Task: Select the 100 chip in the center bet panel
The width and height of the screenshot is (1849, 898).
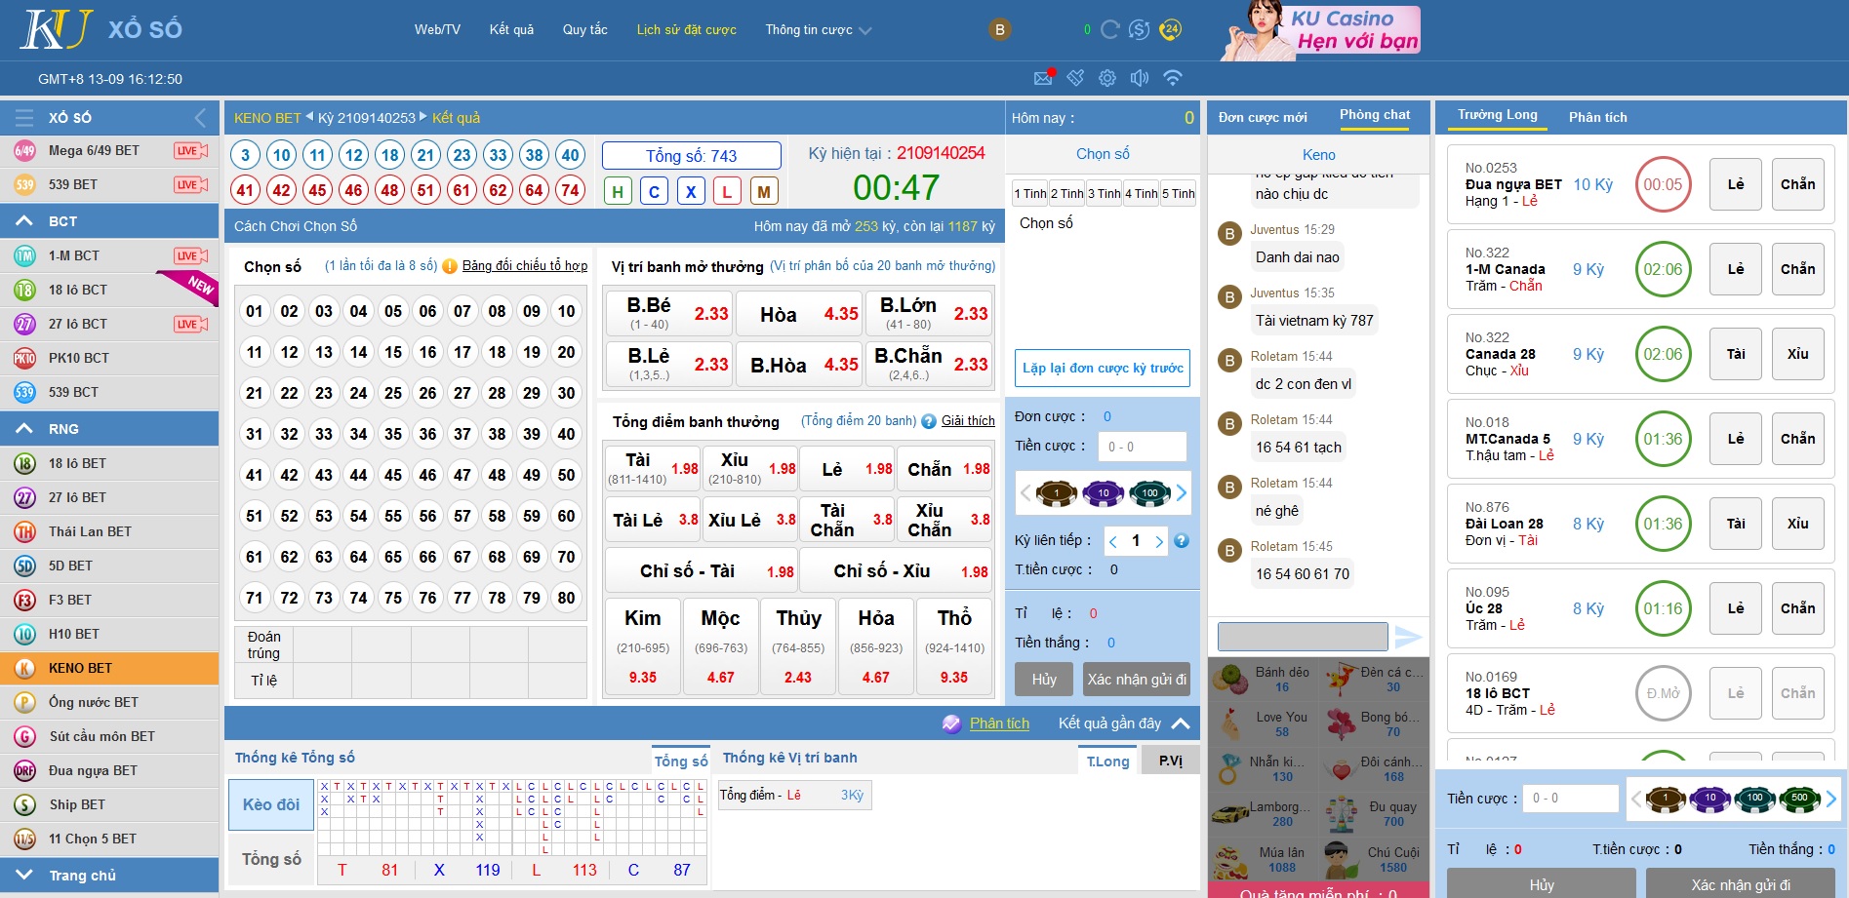Action: point(1150,492)
